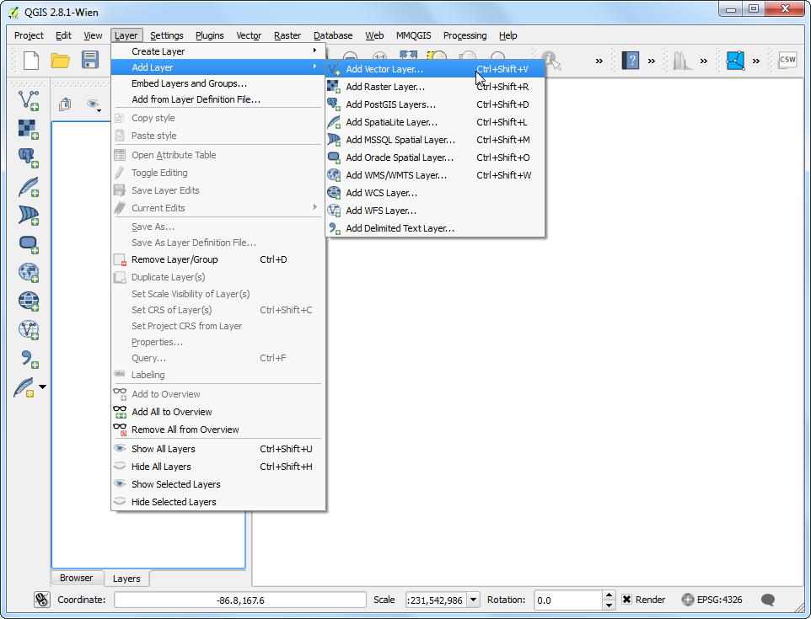Choose Show Selected Layers
Viewport: 811px width, 619px height.
(218, 484)
